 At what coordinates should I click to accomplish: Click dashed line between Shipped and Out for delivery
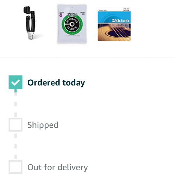pos(15,146)
